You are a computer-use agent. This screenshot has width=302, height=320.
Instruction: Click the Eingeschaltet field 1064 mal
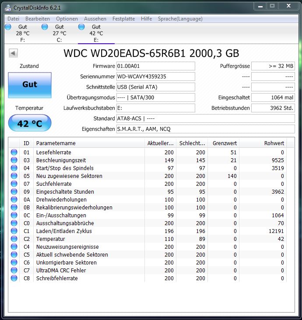pyautogui.click(x=273, y=97)
